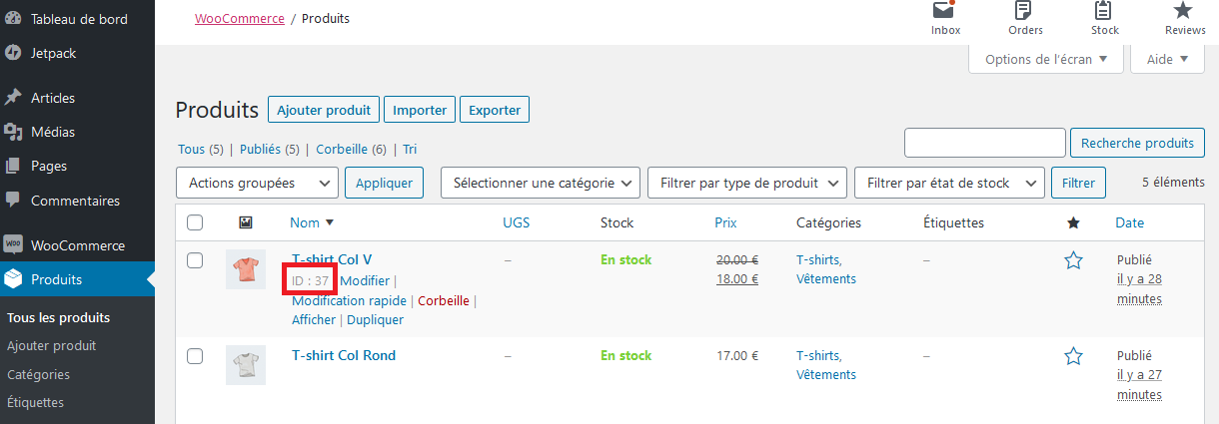This screenshot has width=1219, height=424.
Task: Open the Reviews star icon
Action: [1185, 11]
